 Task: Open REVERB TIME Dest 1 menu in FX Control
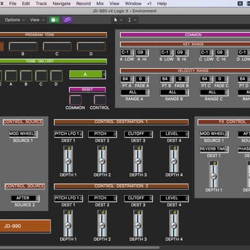[x=214, y=149]
